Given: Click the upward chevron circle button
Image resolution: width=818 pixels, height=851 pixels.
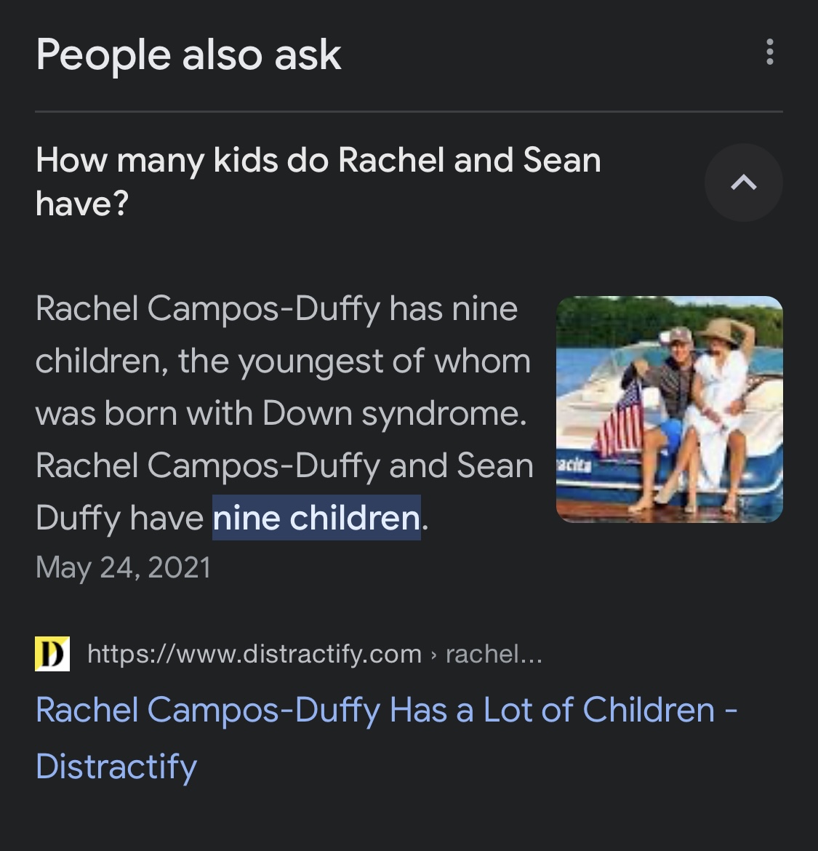Looking at the screenshot, I should coord(743,183).
